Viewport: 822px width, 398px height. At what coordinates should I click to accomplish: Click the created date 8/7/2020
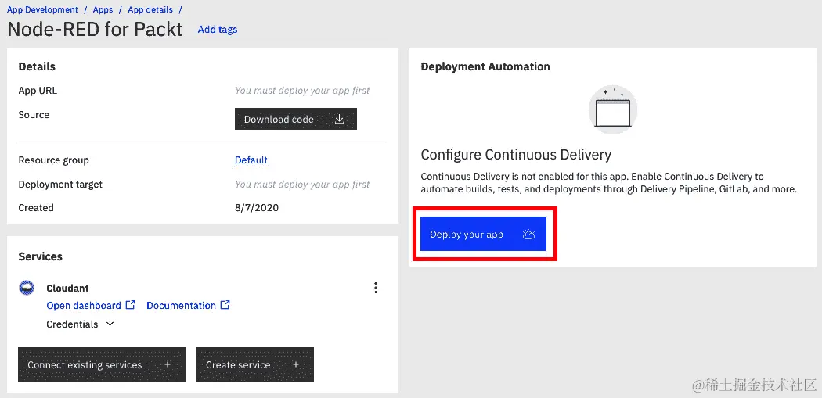click(x=257, y=208)
